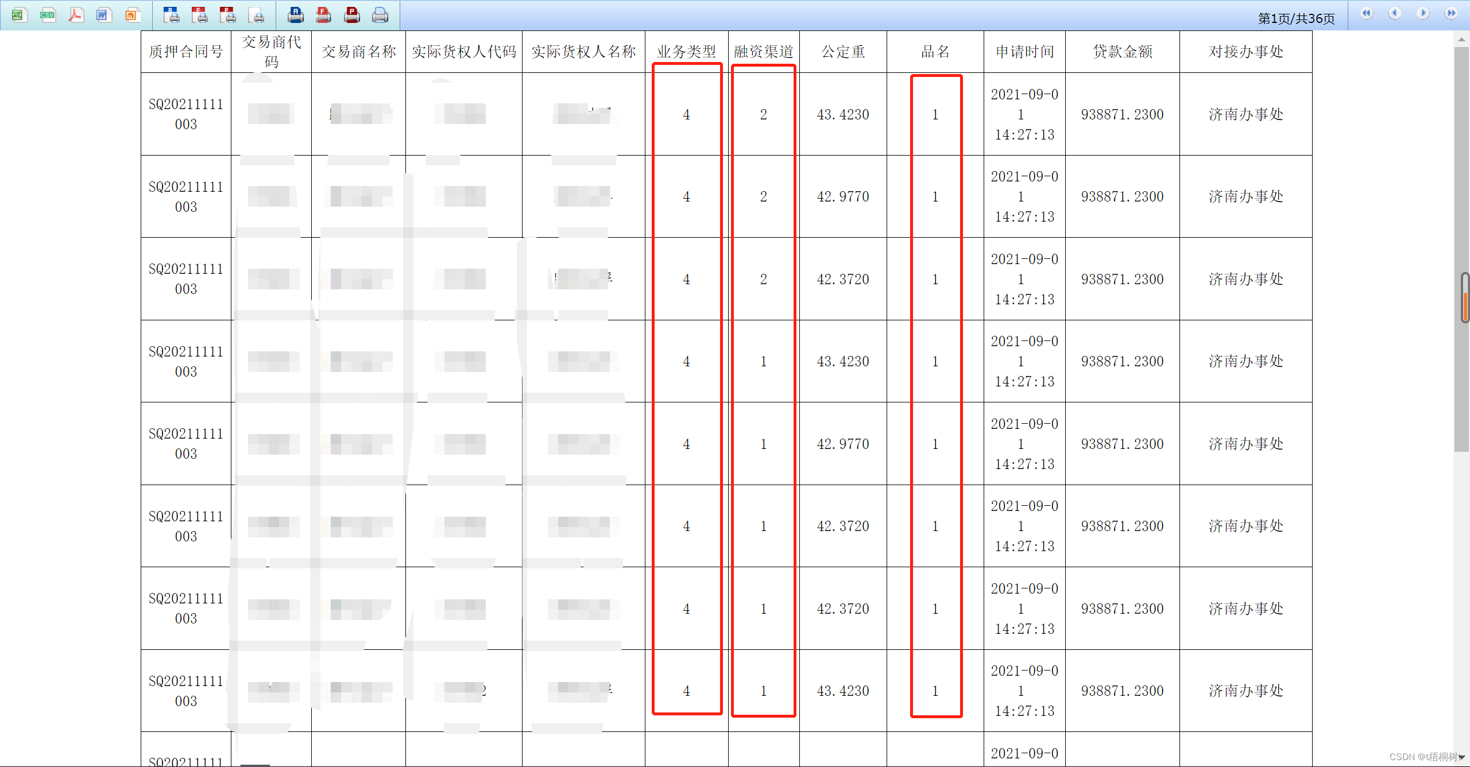Print with red 'F' printer icon
1470x767 pixels.
tap(324, 15)
